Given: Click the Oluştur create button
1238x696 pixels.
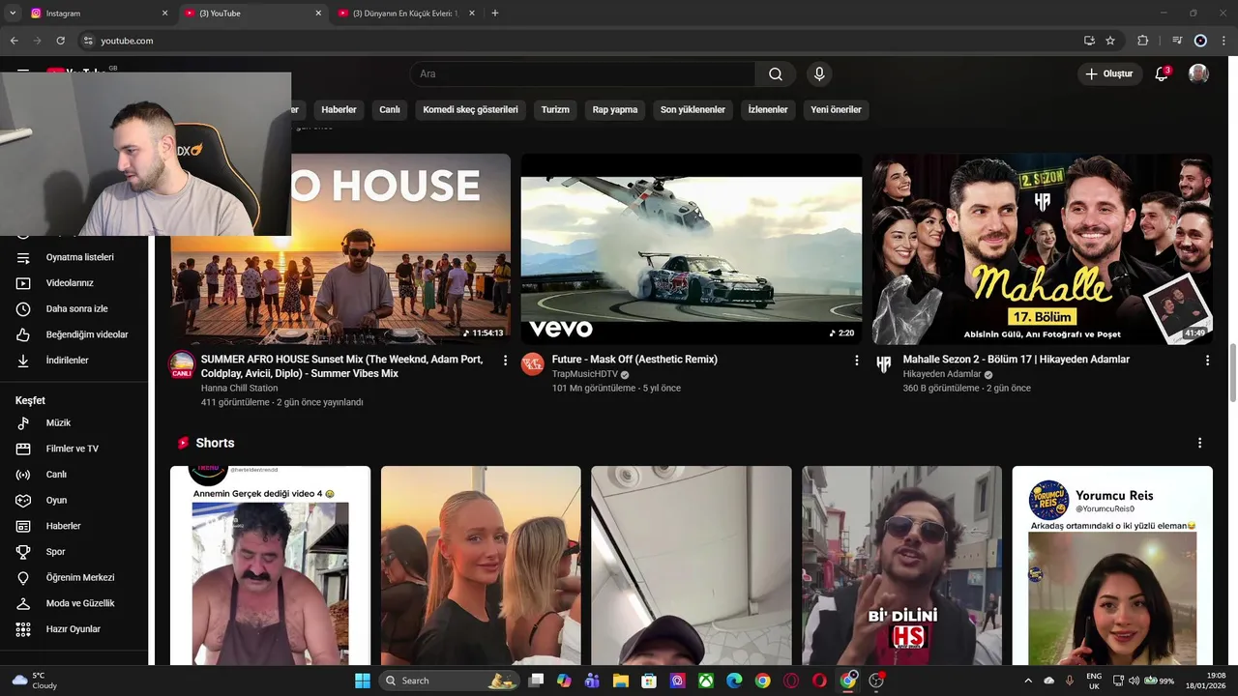Looking at the screenshot, I should point(1109,74).
